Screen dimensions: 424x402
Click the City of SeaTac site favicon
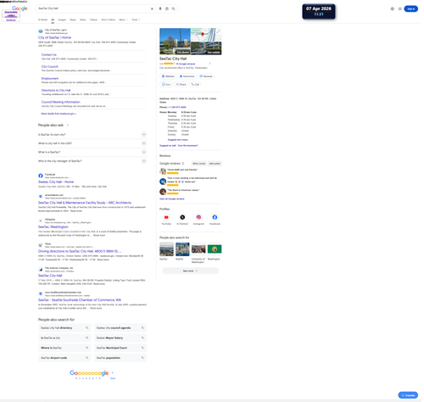click(x=41, y=31)
